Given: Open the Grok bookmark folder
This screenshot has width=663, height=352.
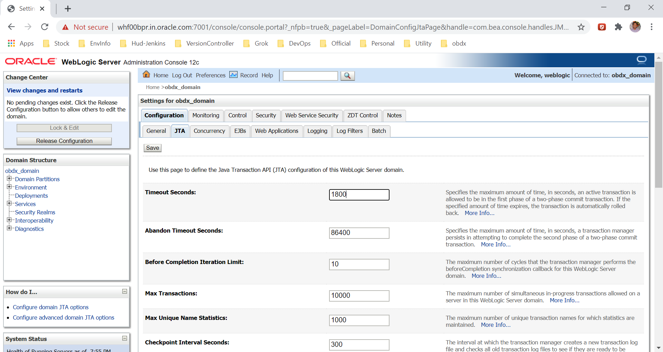Looking at the screenshot, I should pyautogui.click(x=256, y=43).
